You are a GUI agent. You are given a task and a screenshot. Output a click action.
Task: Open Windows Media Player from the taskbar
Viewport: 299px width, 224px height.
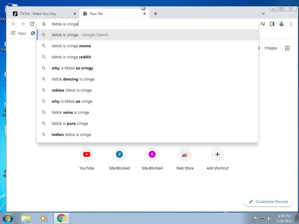(43, 218)
